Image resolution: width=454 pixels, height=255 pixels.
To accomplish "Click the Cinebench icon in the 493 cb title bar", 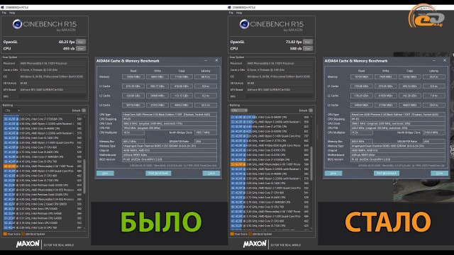I will pos(2,7).
